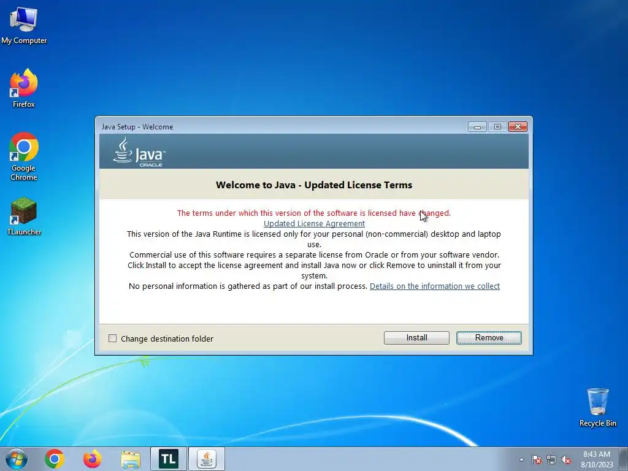
Task: Click the red license terms changed notice
Action: [314, 213]
